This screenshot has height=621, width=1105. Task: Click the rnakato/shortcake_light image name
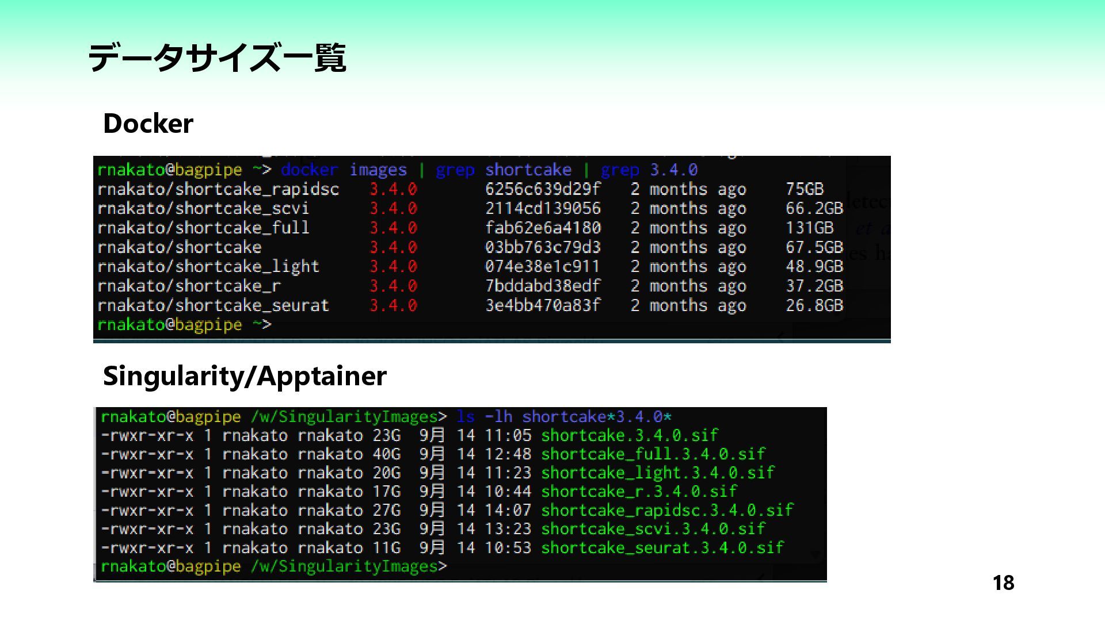tap(208, 267)
